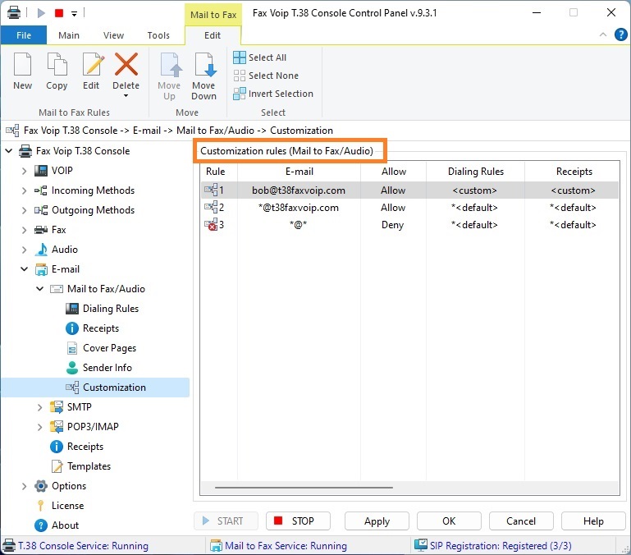Click the E-mail column header
The width and height of the screenshot is (631, 555).
tap(299, 172)
